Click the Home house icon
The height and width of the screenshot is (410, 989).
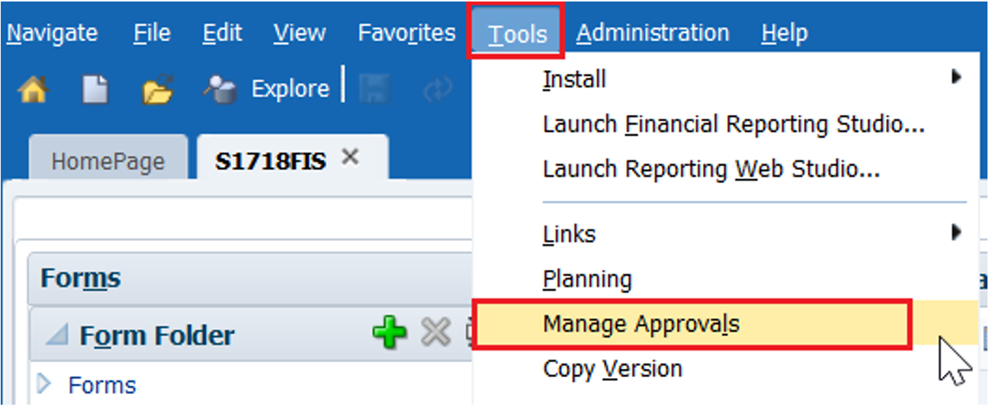tap(32, 90)
